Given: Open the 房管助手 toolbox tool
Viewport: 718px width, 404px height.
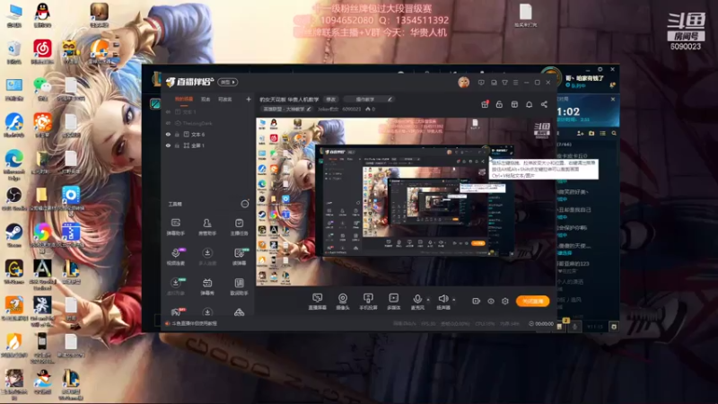Looking at the screenshot, I should click(207, 226).
